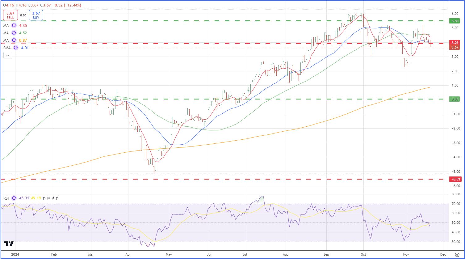
Task: Click the RSI indicator refresh icon
Action: pyautogui.click(x=14, y=198)
